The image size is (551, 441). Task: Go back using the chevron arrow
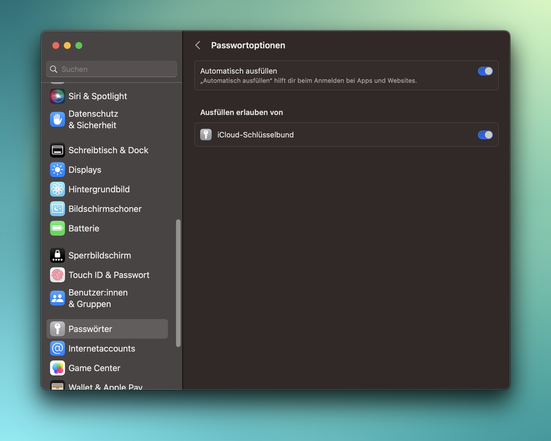tap(198, 45)
